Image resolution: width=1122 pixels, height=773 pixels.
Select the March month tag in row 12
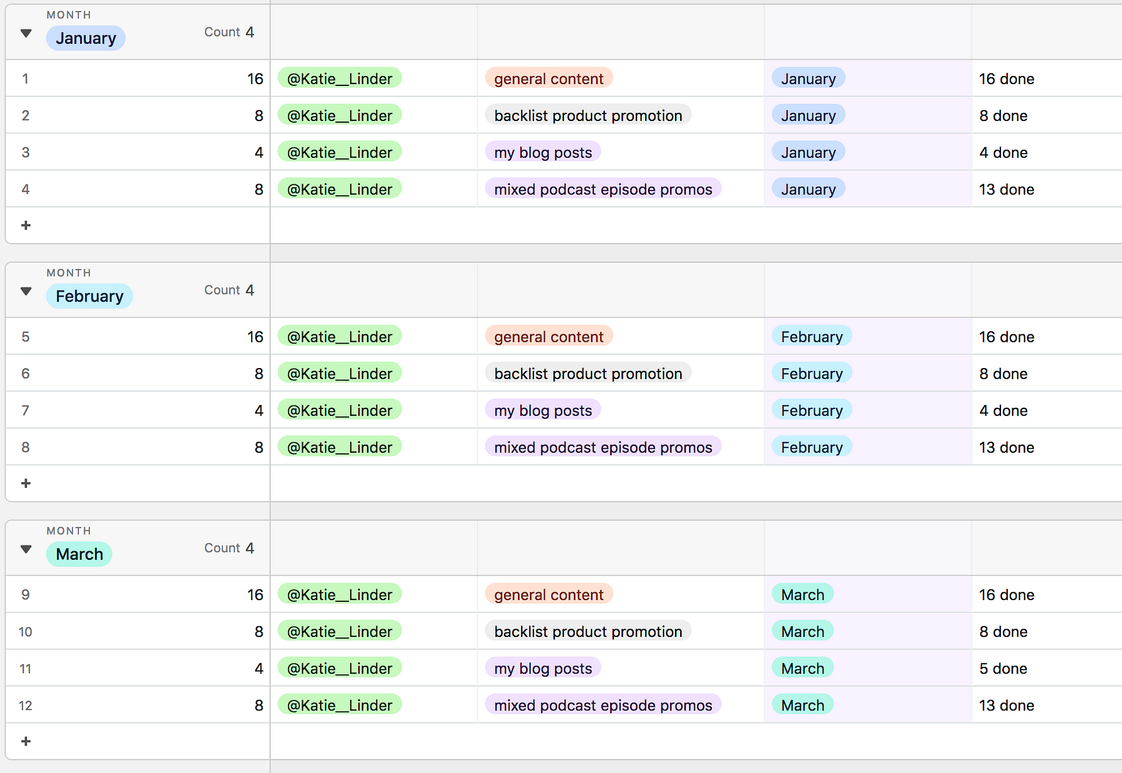802,705
